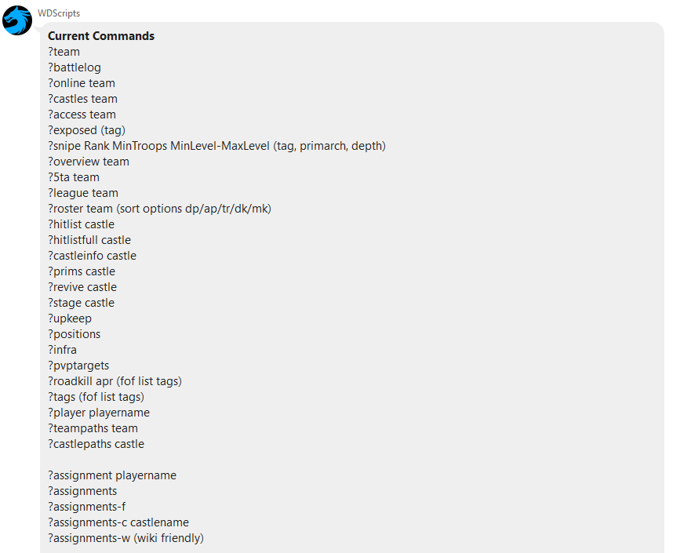
Task: Open the ?access team command
Action: (81, 114)
